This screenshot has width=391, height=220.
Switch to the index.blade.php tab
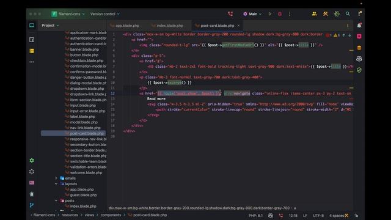click(167, 26)
